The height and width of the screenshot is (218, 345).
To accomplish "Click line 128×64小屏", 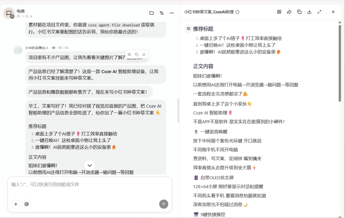I will click(228, 186).
